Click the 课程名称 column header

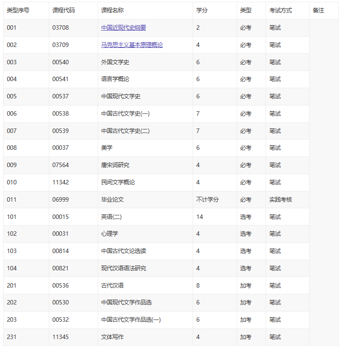pyautogui.click(x=112, y=10)
